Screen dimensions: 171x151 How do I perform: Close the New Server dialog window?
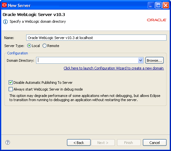[x=166, y=5]
